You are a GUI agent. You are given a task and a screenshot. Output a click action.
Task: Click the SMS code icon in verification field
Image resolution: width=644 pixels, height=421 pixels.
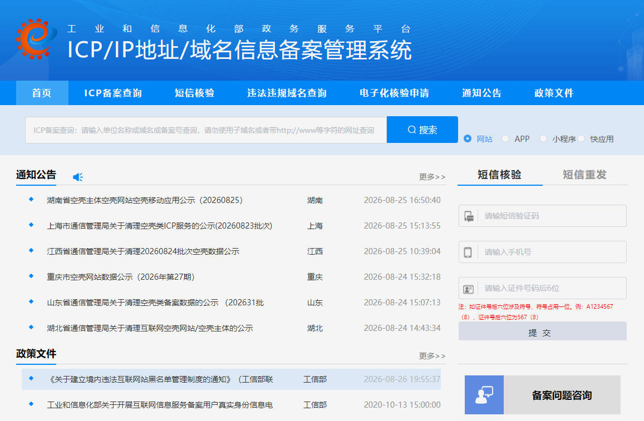click(469, 216)
